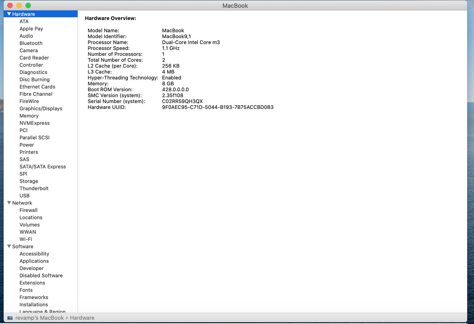Show Storage information

point(29,181)
